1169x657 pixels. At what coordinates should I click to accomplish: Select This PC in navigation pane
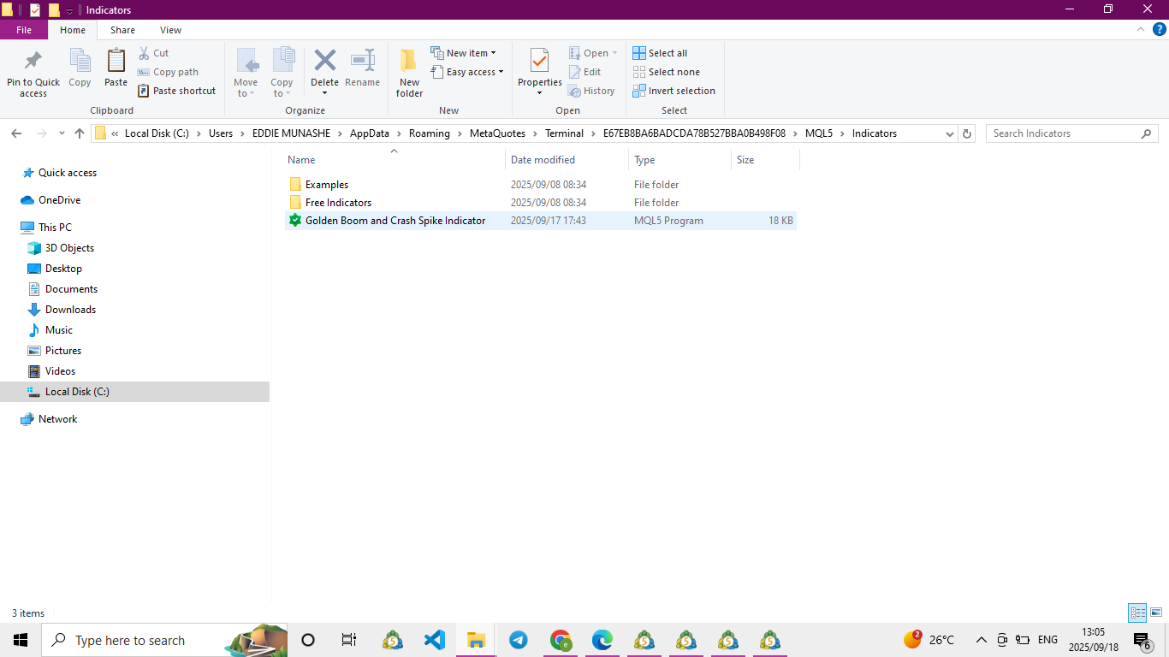55,228
